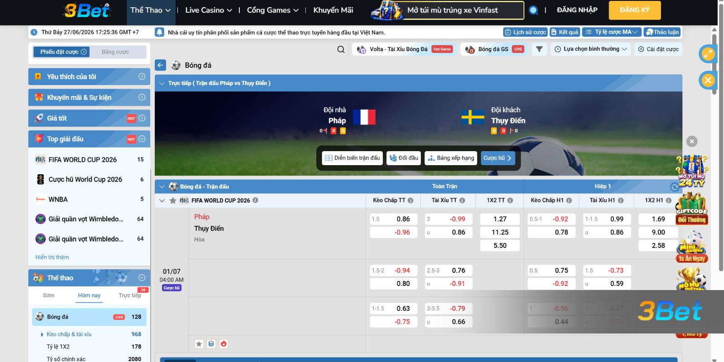Open info icon beside FIFA WORLD CUP 2026 row
Viewport: 724px width, 362px height.
click(x=255, y=200)
